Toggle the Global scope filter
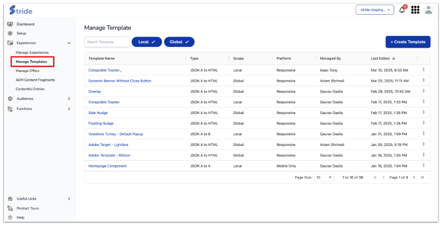Viewport: 442px width, 226px height. (x=179, y=42)
